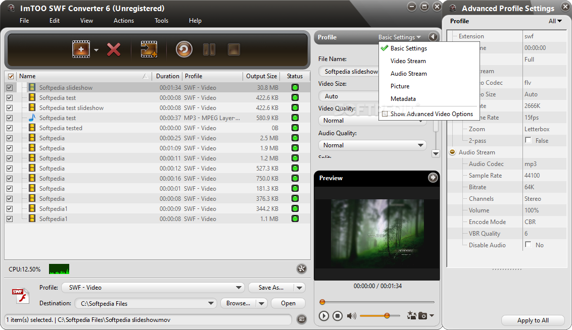Toggle the 2-pass False checkbox
Viewport: 572px width, 330px height.
[x=528, y=140]
